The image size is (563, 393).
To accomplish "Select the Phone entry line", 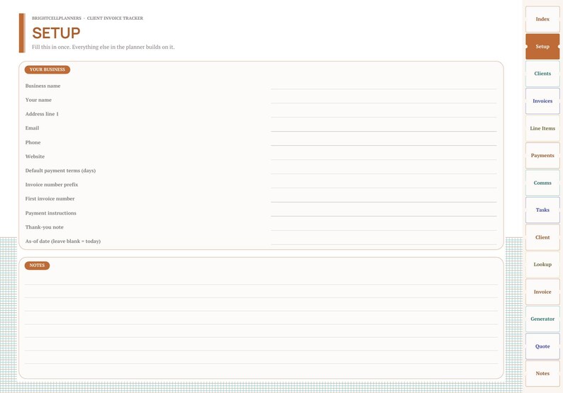I will [x=384, y=142].
